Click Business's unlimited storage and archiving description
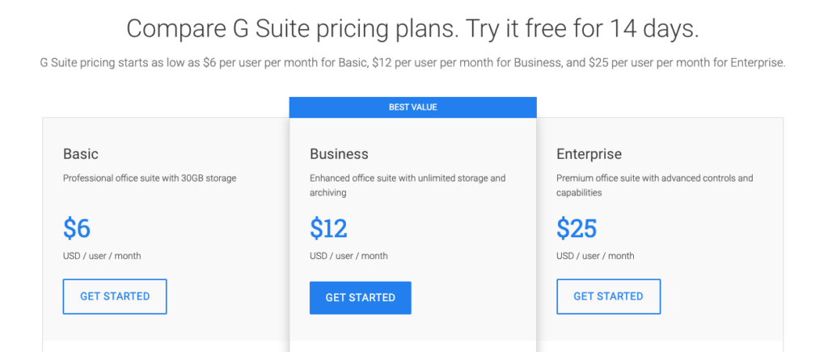The width and height of the screenshot is (828, 352). 408,186
